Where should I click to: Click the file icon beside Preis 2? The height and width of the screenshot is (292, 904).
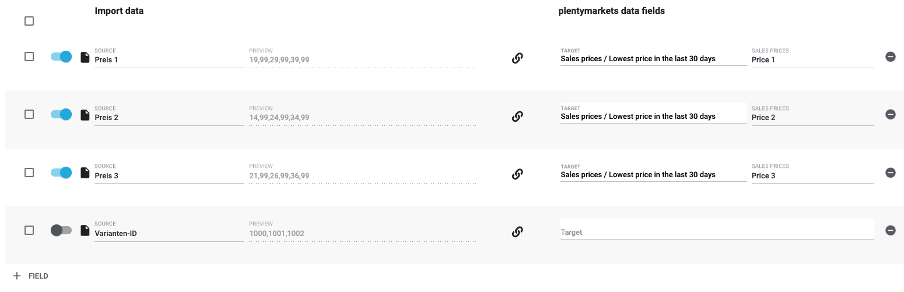[x=85, y=115]
